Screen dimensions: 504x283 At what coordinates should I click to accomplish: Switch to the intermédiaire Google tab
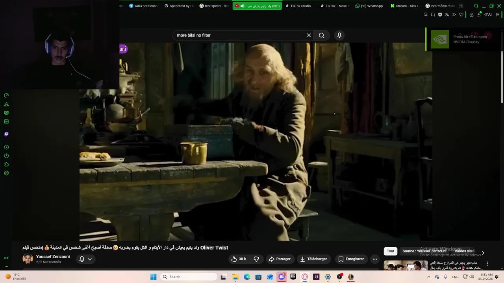click(440, 6)
